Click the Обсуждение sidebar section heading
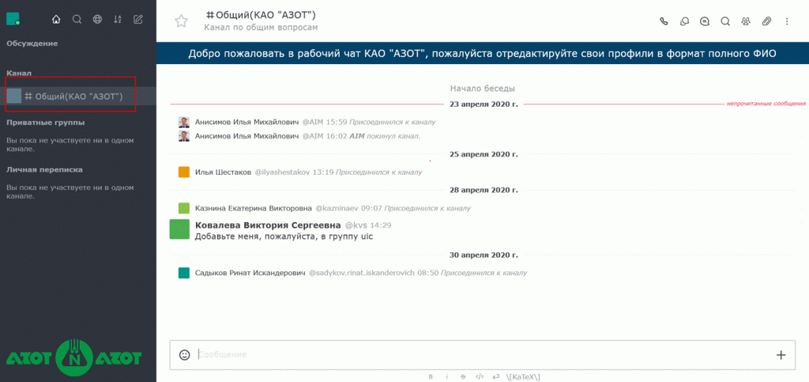809x382 pixels. coord(32,43)
